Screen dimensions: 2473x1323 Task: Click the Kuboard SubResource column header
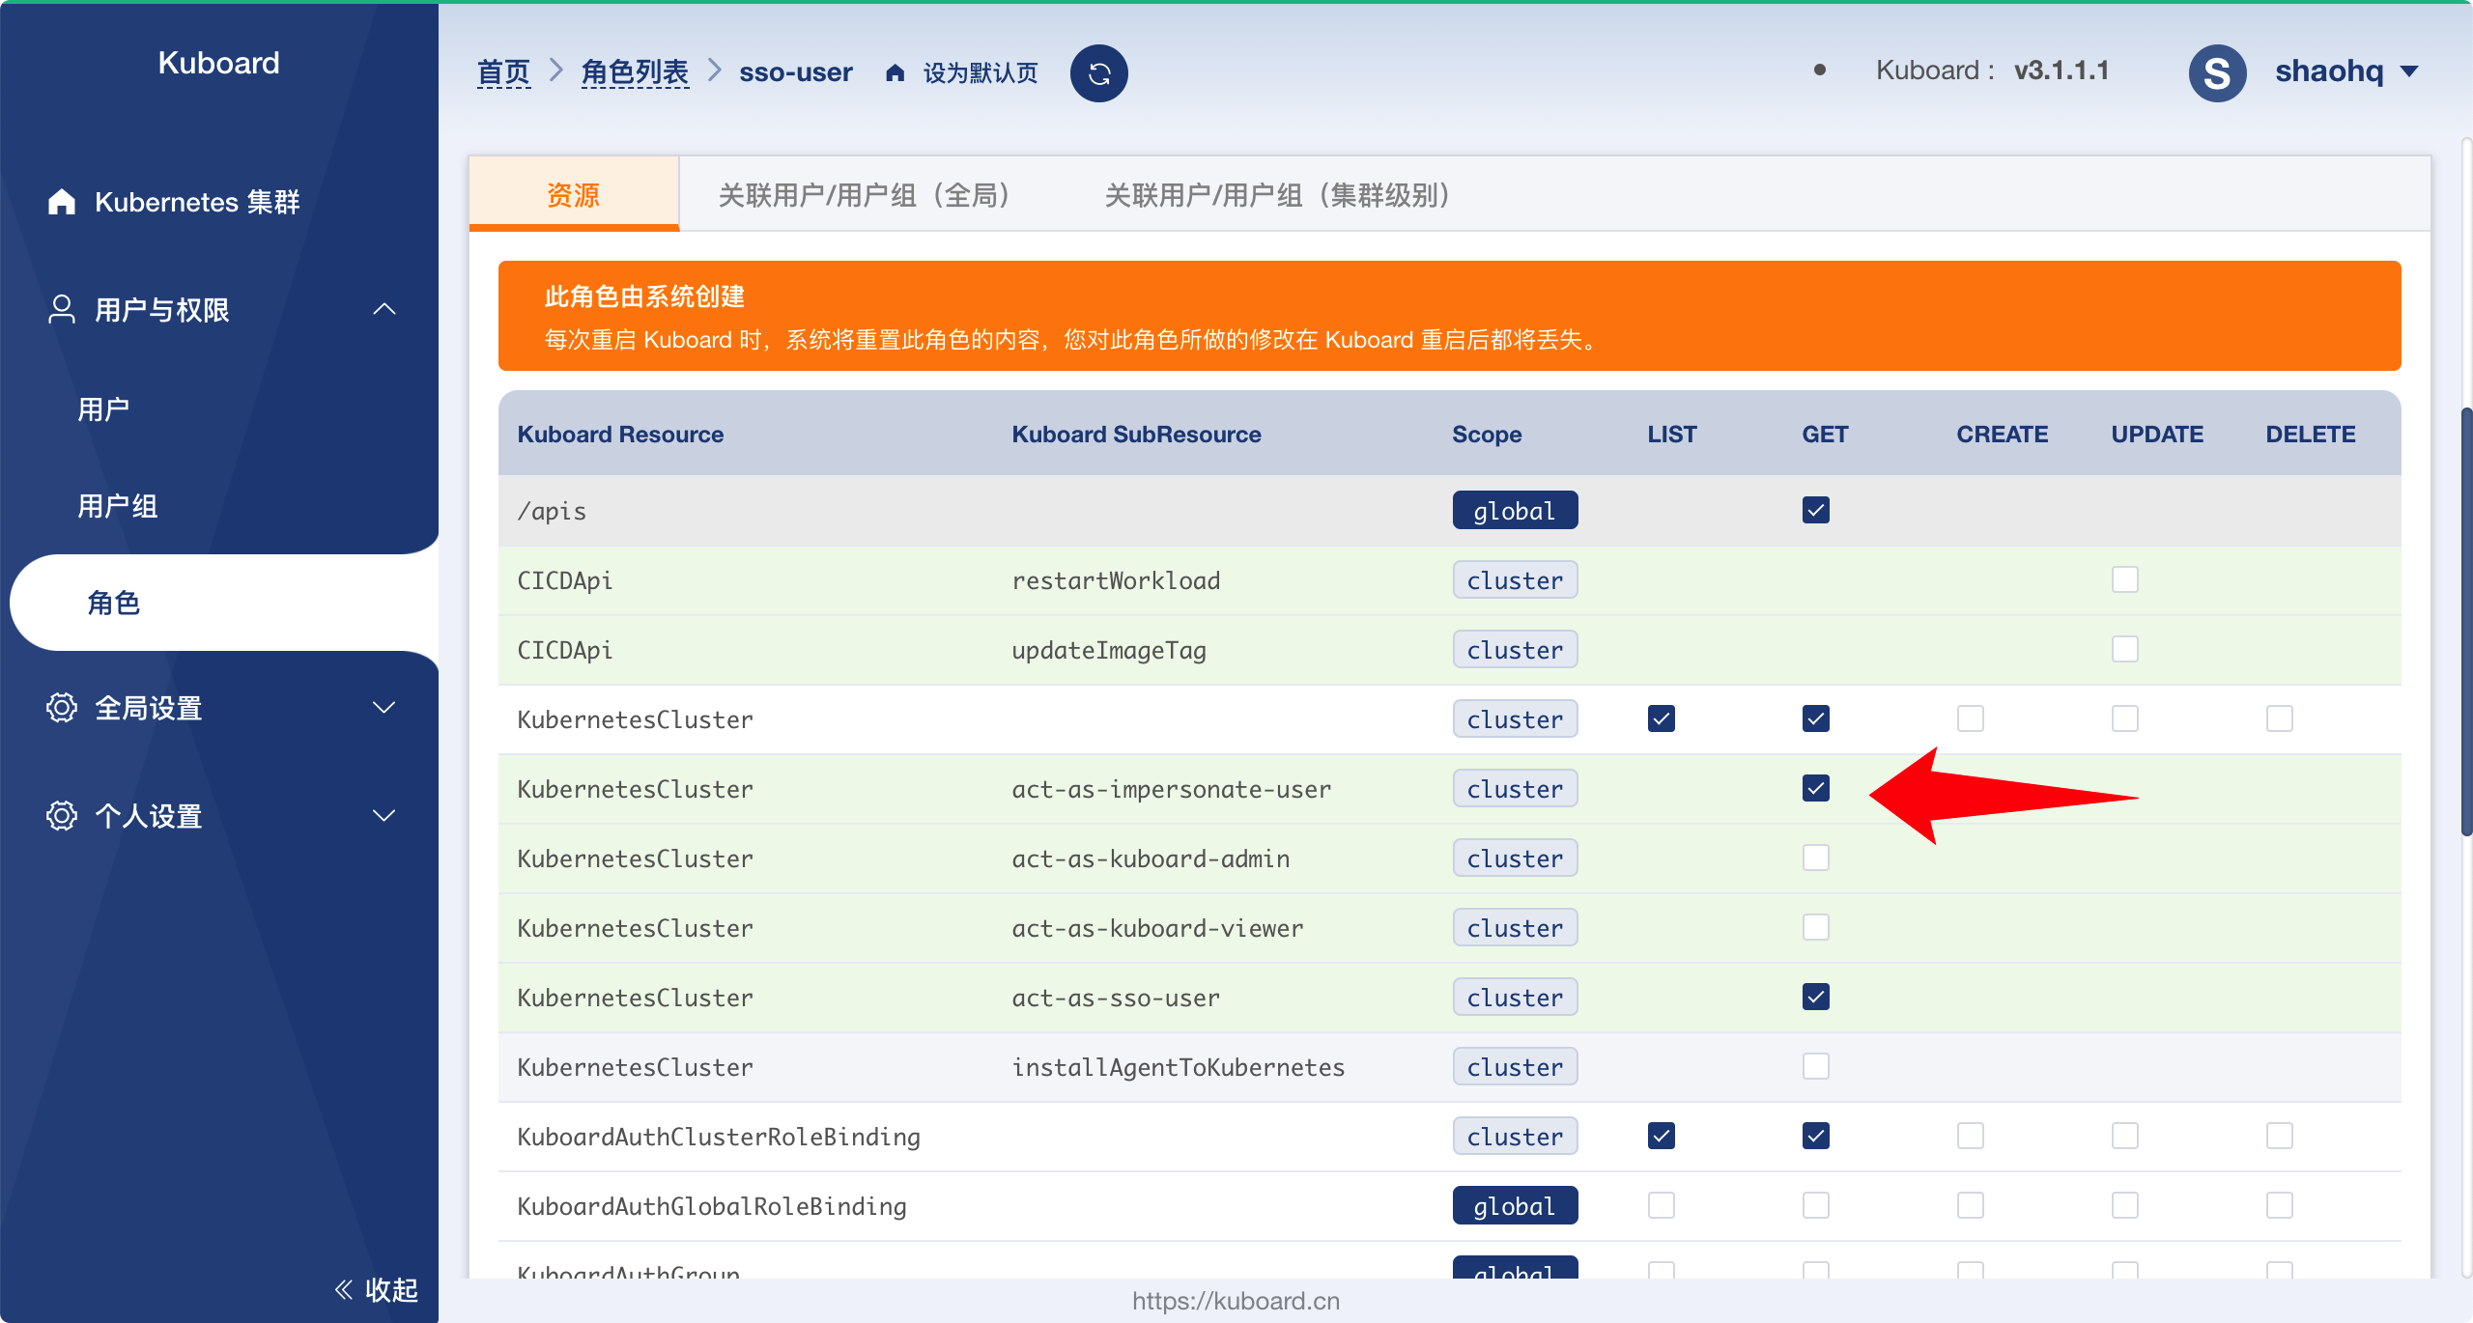pyautogui.click(x=1136, y=435)
